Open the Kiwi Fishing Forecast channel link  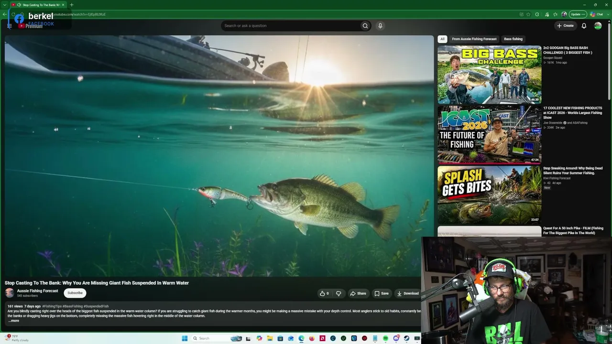click(x=557, y=178)
